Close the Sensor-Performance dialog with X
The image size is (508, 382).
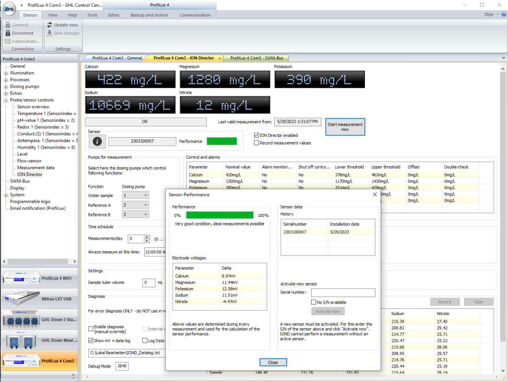pos(375,194)
